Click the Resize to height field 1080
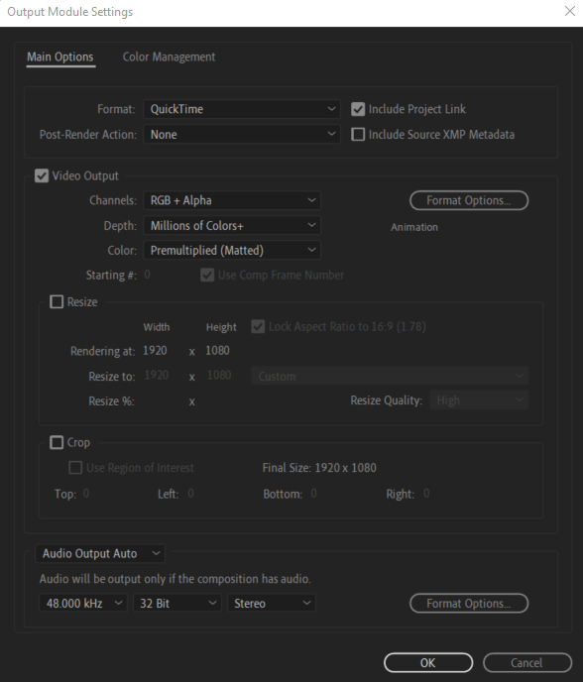The height and width of the screenshot is (682, 583). [219, 376]
